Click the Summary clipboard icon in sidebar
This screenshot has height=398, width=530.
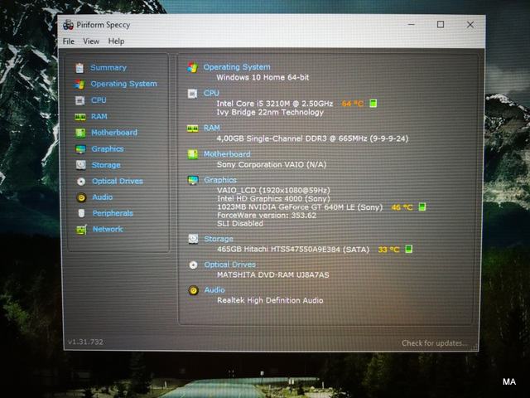[x=79, y=68]
